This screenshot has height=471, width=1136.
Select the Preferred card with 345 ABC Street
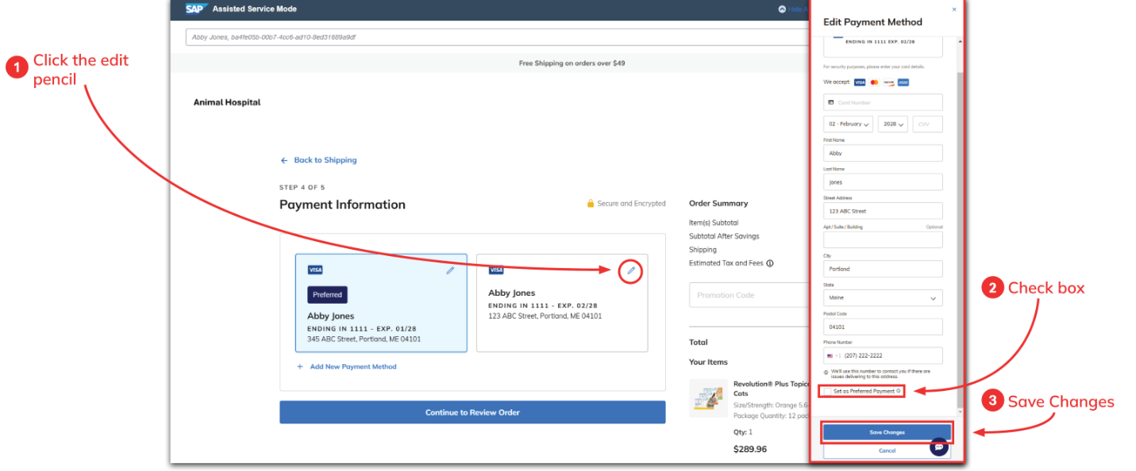pos(381,303)
